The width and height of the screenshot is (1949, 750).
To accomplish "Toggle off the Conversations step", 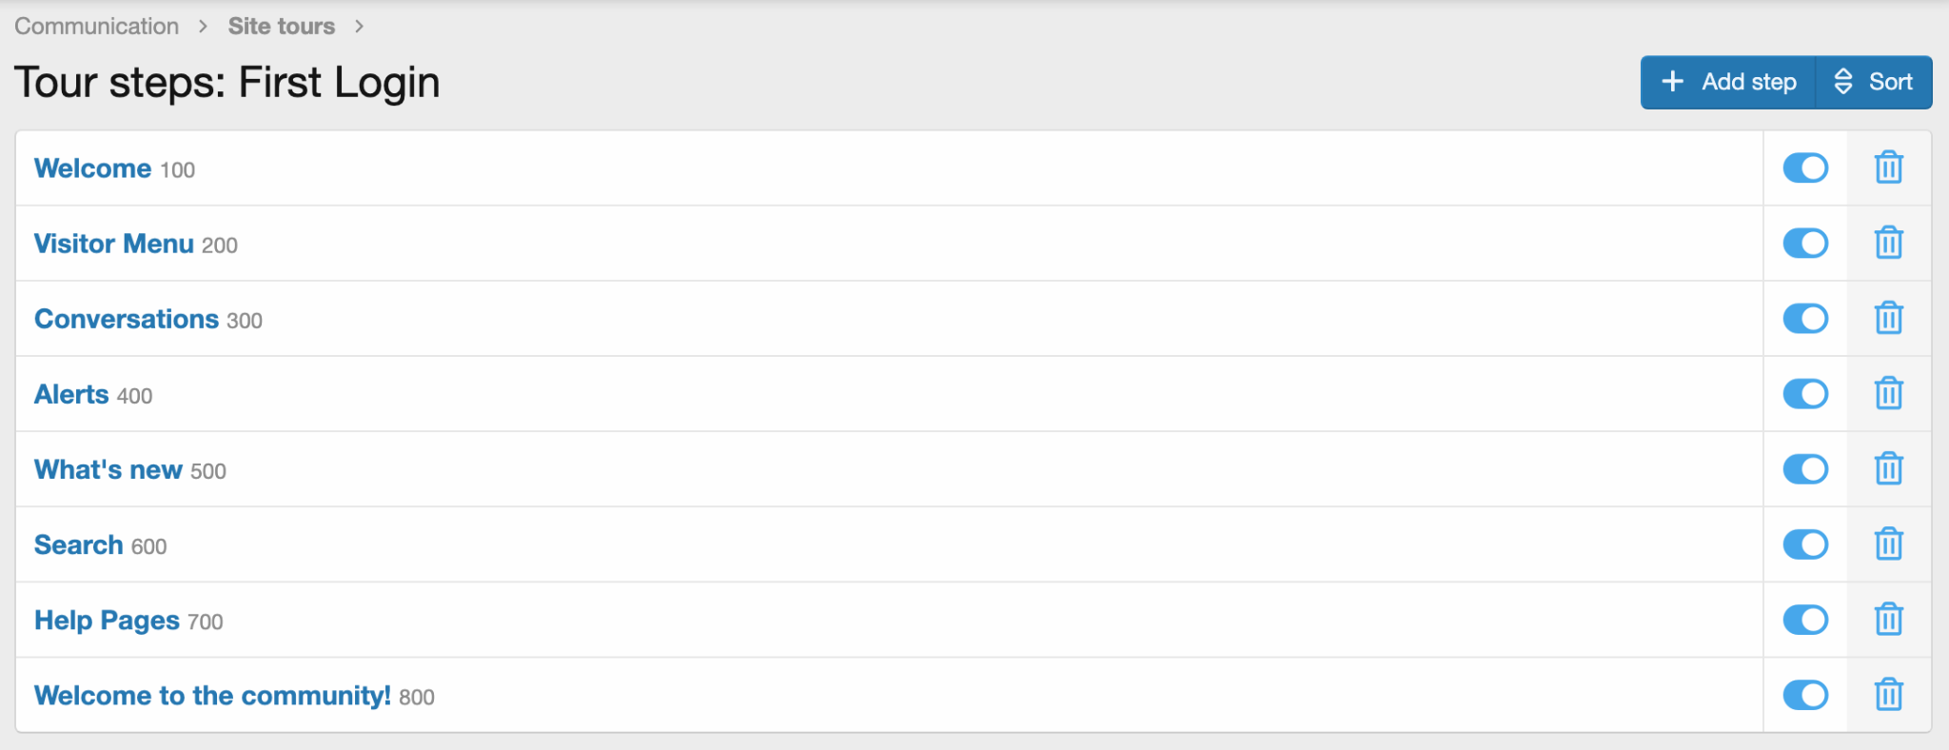I will pos(1805,318).
